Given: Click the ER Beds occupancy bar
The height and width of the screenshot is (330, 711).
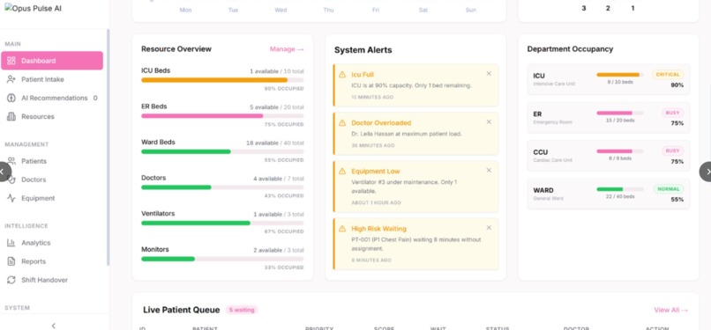Looking at the screenshot, I should pyautogui.click(x=222, y=116).
